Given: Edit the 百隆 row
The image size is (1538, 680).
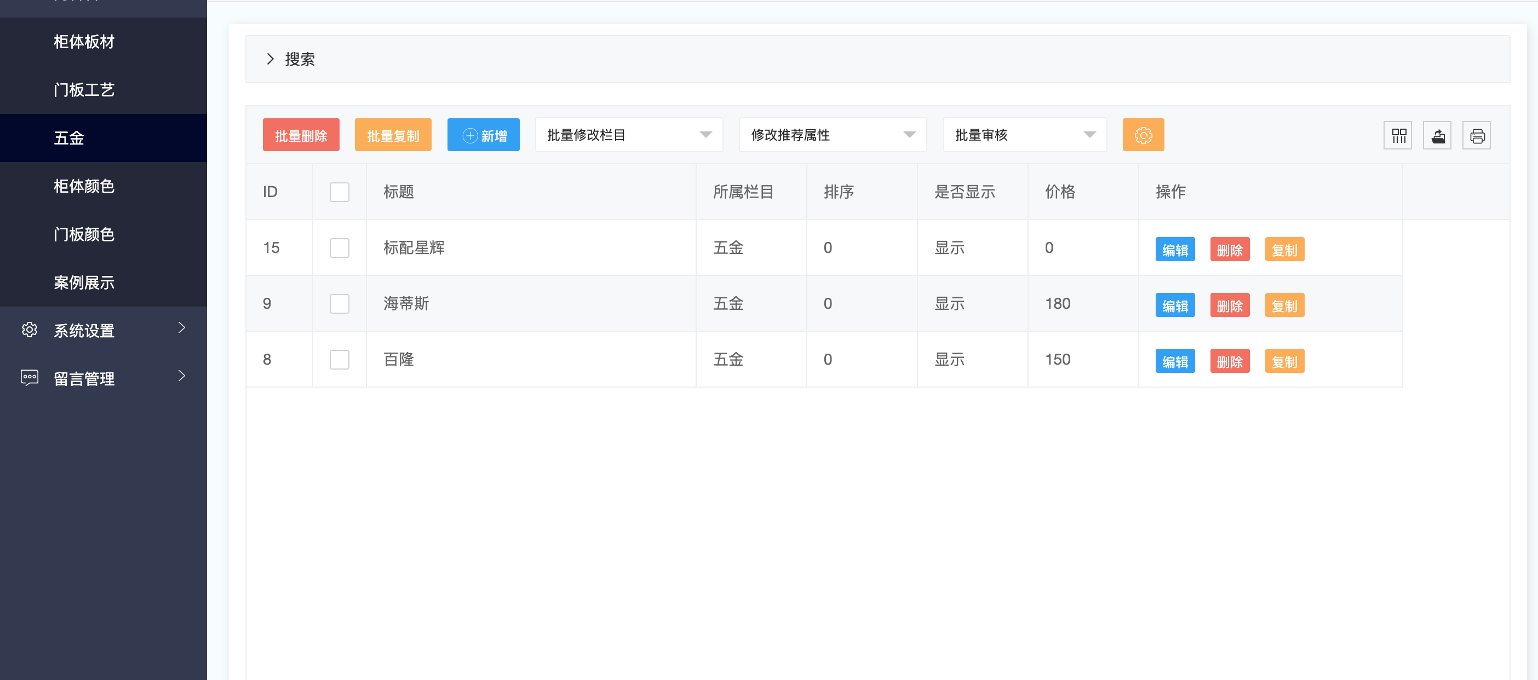Looking at the screenshot, I should point(1174,361).
